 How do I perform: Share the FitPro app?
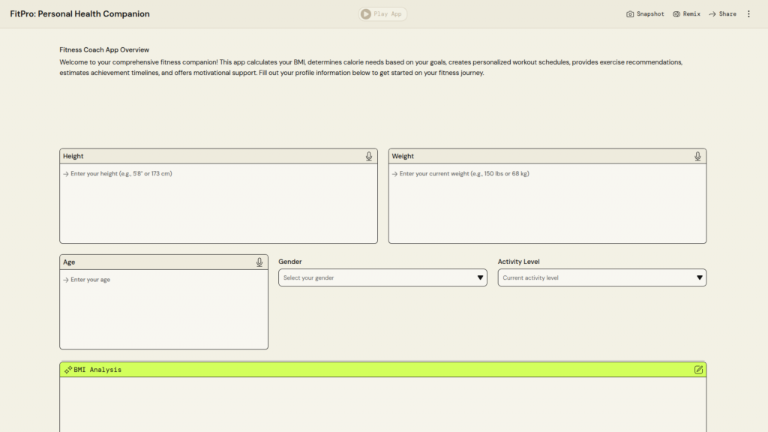[722, 14]
